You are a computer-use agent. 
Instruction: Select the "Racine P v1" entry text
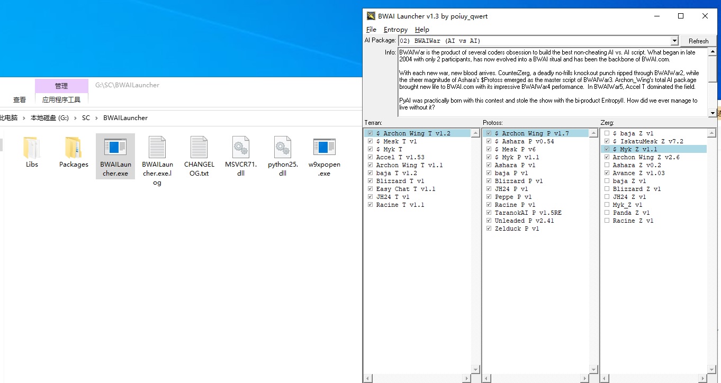click(515, 205)
